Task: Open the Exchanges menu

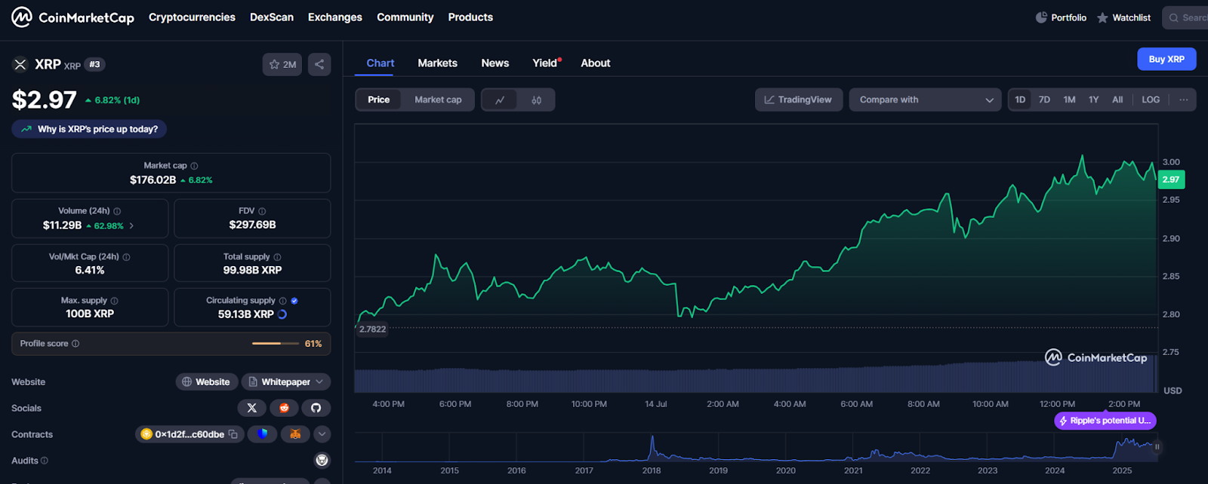Action: click(x=335, y=17)
